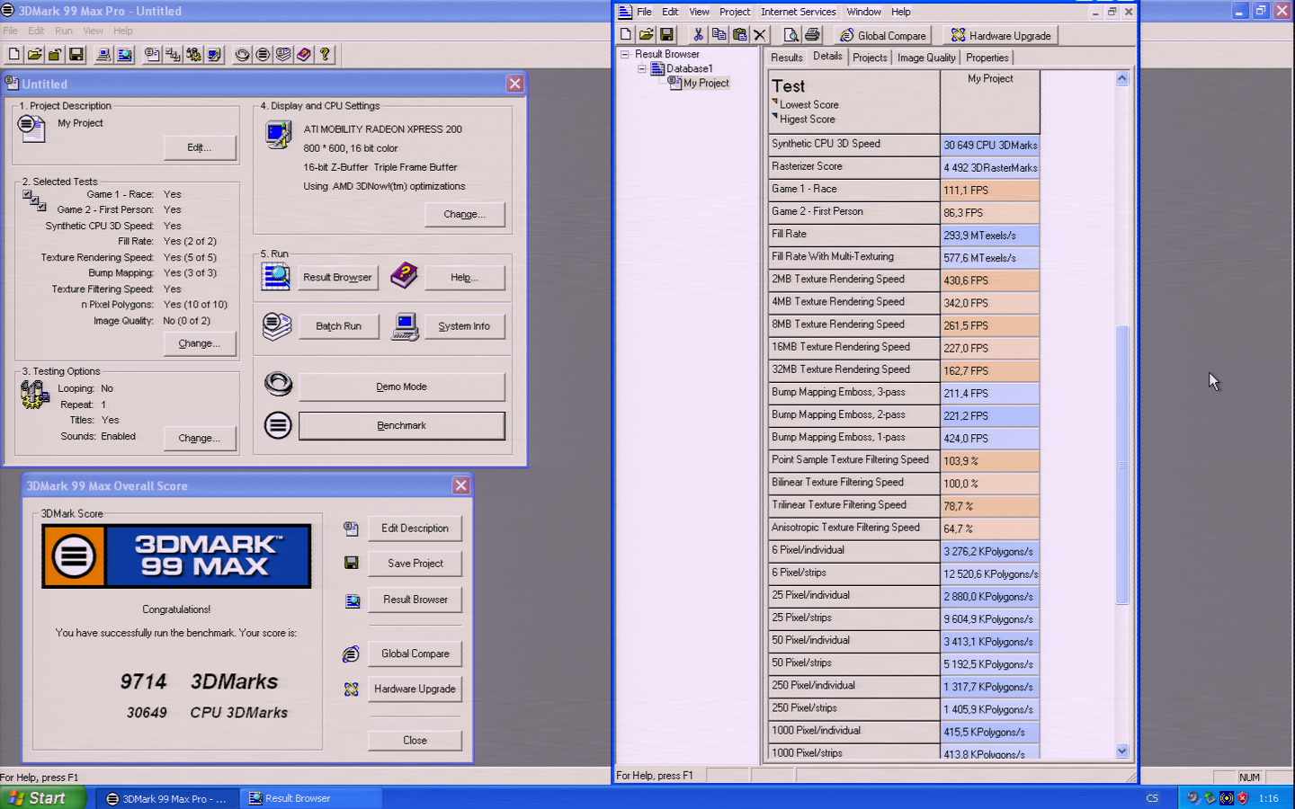Click Benchmark round icon in 3DMark toolbar
The height and width of the screenshot is (809, 1295).
point(263,54)
